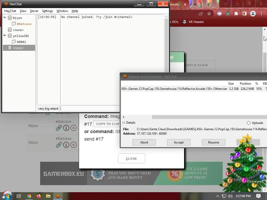
Task: Open Task View on the taskbar
Action: (19, 196)
